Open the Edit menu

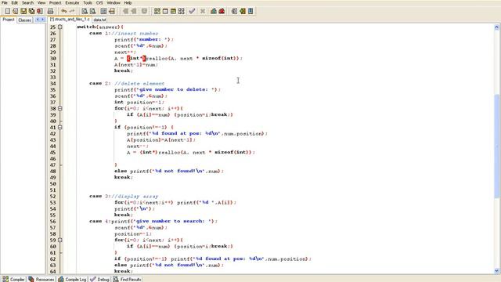(x=15, y=2)
